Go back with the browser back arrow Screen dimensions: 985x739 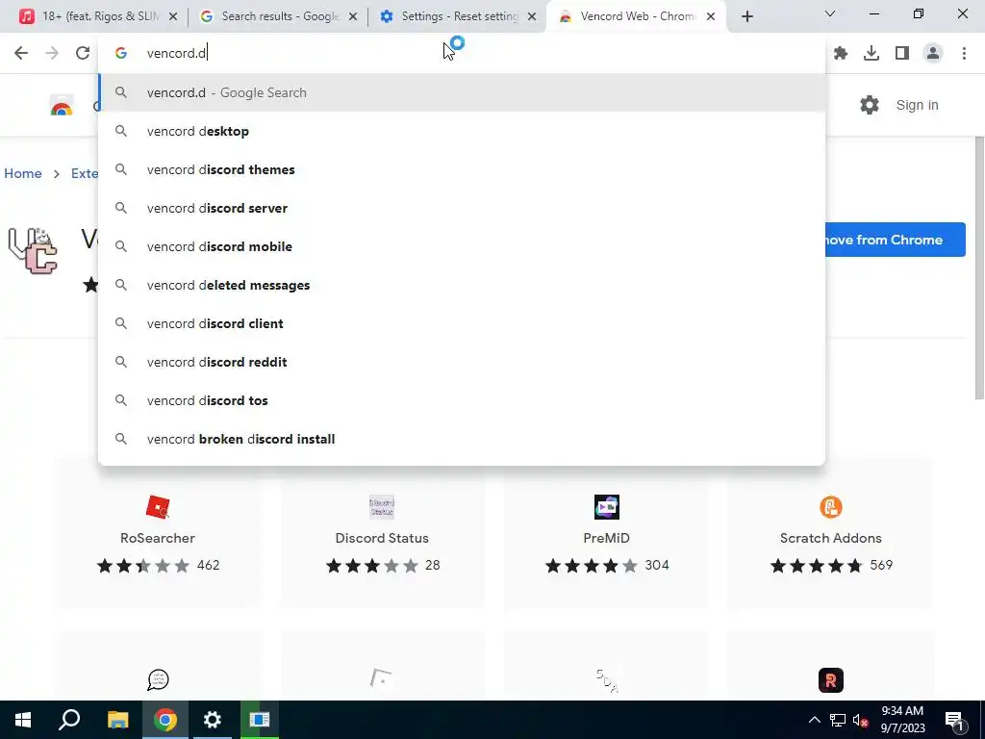point(21,53)
